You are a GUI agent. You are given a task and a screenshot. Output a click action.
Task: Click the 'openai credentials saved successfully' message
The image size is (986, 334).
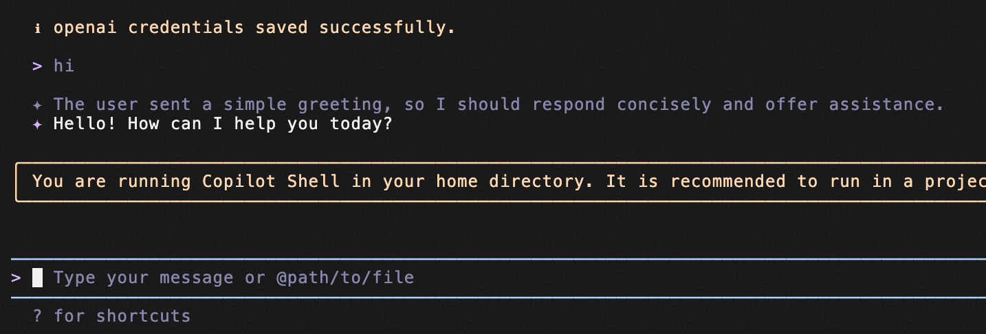(254, 28)
